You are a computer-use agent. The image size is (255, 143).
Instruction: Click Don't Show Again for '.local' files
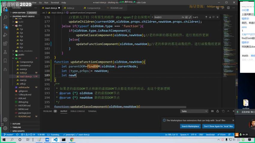click(218, 126)
